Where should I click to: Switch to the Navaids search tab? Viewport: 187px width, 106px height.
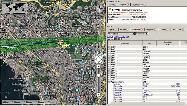tap(123, 30)
